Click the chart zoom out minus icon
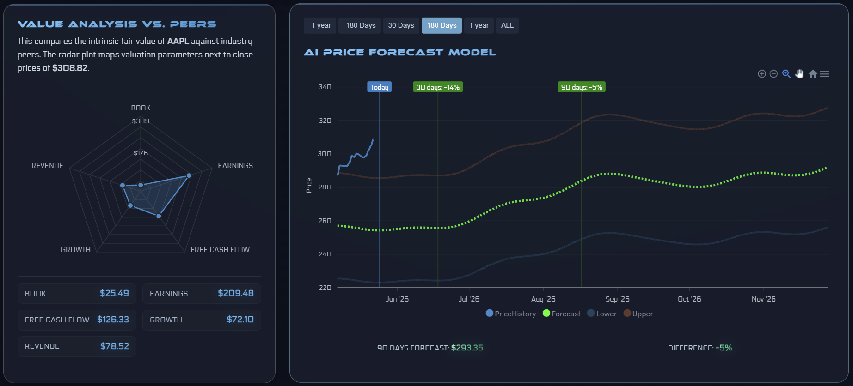The width and height of the screenshot is (853, 386). 773,74
